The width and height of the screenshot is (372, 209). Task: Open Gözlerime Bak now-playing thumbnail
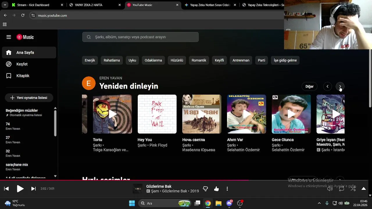point(138,189)
